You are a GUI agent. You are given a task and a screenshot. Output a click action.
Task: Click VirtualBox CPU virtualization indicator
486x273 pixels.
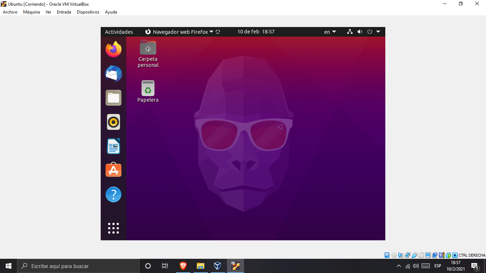click(x=442, y=255)
